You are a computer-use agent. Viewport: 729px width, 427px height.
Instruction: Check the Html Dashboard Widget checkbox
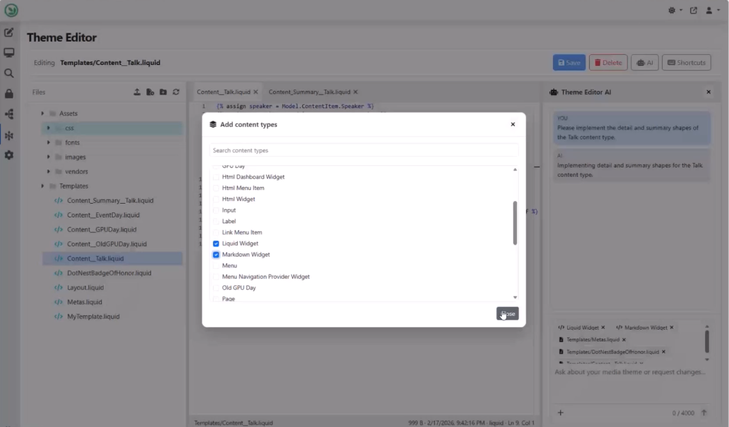[216, 177]
